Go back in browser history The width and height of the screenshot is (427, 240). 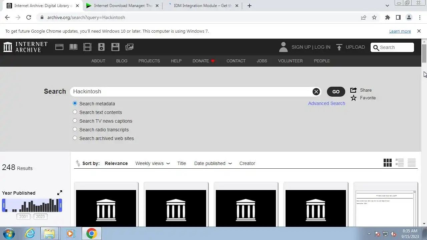[x=7, y=17]
